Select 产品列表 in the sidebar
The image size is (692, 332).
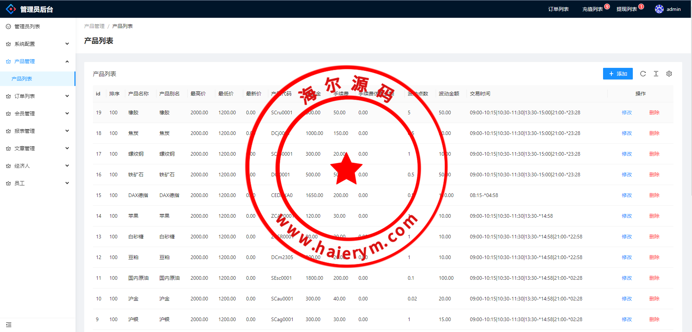coord(22,79)
